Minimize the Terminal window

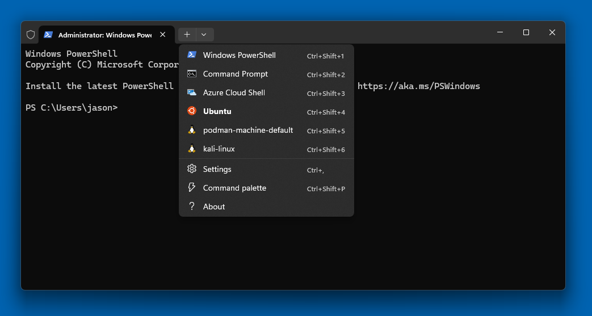coord(500,32)
